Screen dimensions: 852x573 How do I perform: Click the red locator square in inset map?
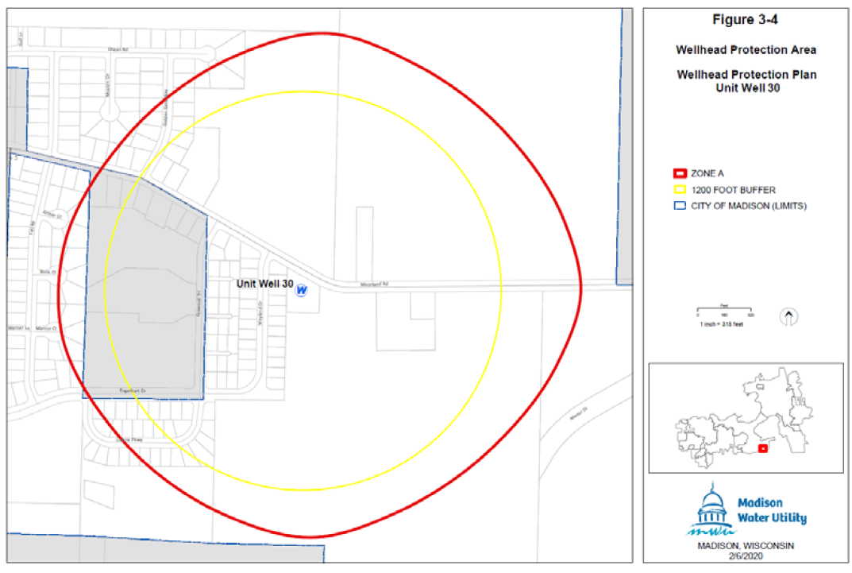(762, 448)
